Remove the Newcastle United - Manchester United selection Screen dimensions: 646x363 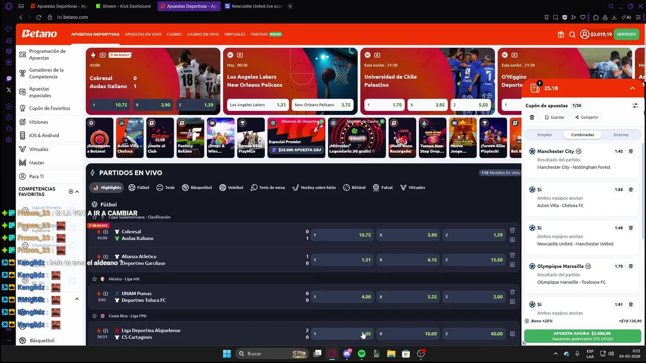click(631, 228)
